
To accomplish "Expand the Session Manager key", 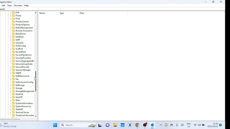I will coord(10,70).
